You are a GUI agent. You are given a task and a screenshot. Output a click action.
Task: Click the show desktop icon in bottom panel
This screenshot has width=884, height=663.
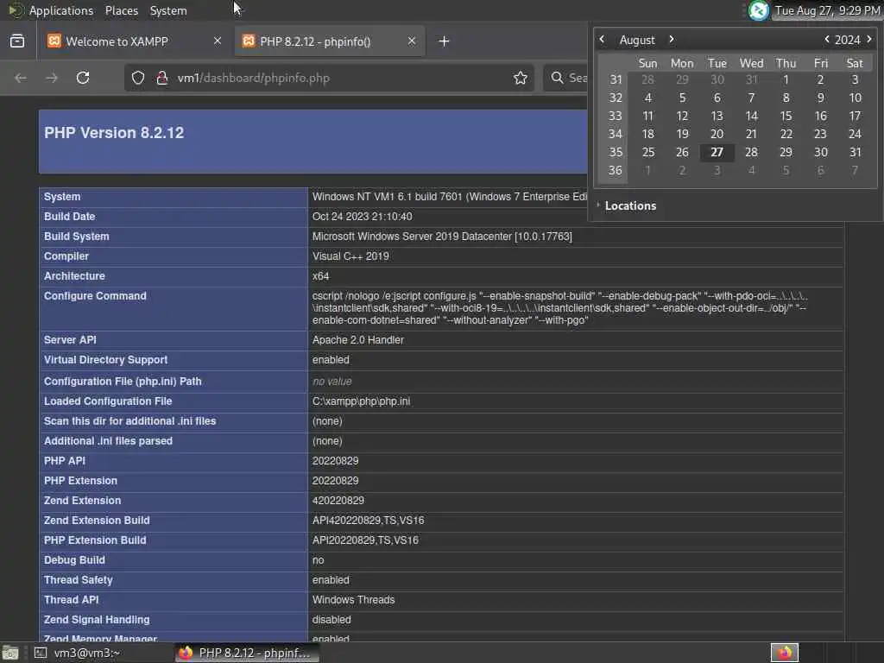(10, 654)
